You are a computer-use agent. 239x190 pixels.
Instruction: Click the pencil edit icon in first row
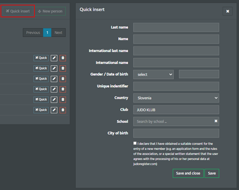tap(54, 58)
